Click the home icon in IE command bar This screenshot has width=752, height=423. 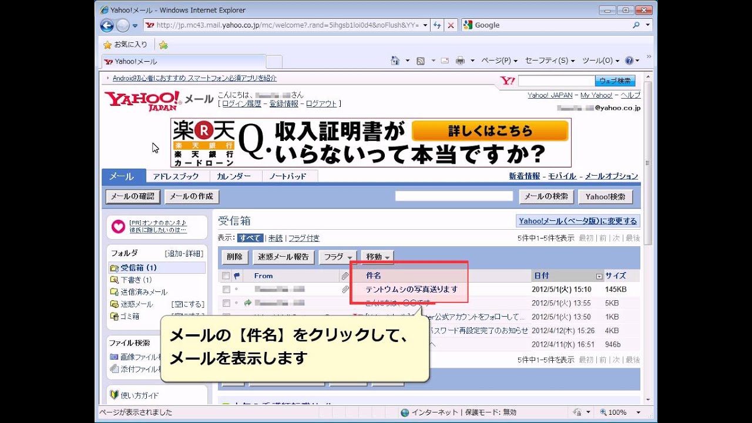coord(395,61)
